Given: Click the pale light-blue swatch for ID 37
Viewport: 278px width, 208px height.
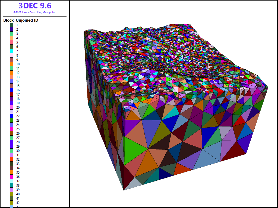Looking at the screenshot, I should click(x=12, y=181).
